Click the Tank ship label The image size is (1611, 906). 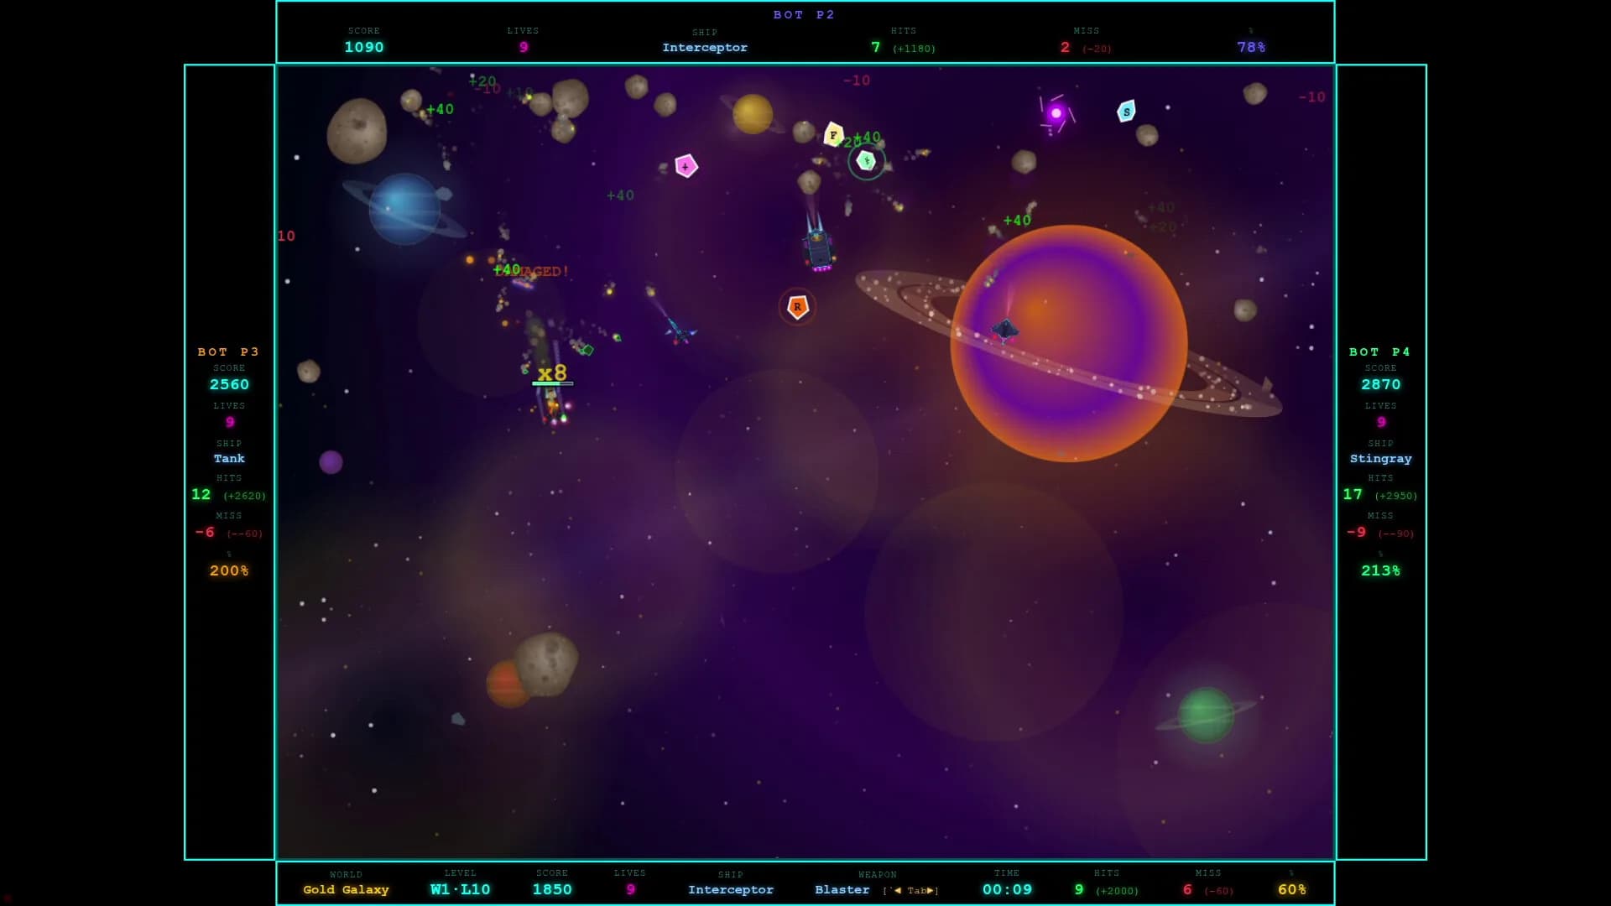click(x=229, y=458)
